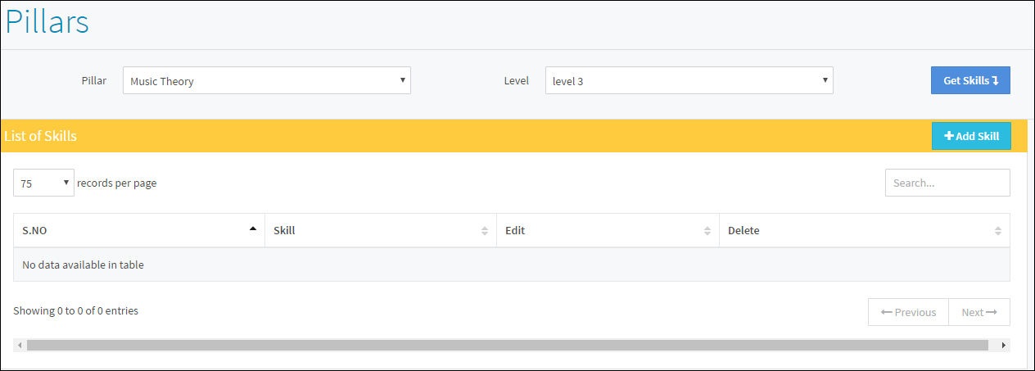The image size is (1035, 371).
Task: Sort the table by Skill column
Action: [x=381, y=230]
